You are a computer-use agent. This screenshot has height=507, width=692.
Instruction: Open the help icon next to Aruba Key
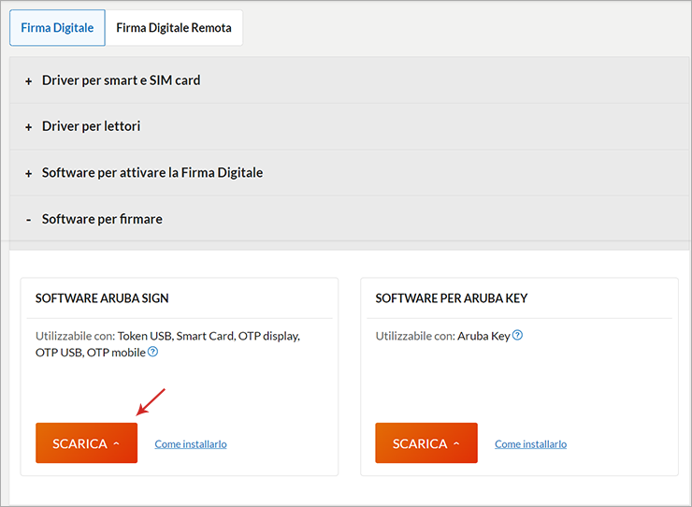click(x=518, y=335)
